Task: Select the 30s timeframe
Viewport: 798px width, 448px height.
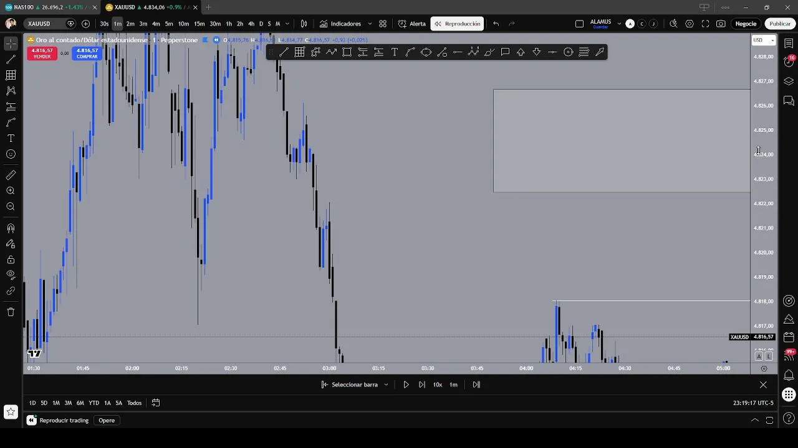Action: (104, 24)
